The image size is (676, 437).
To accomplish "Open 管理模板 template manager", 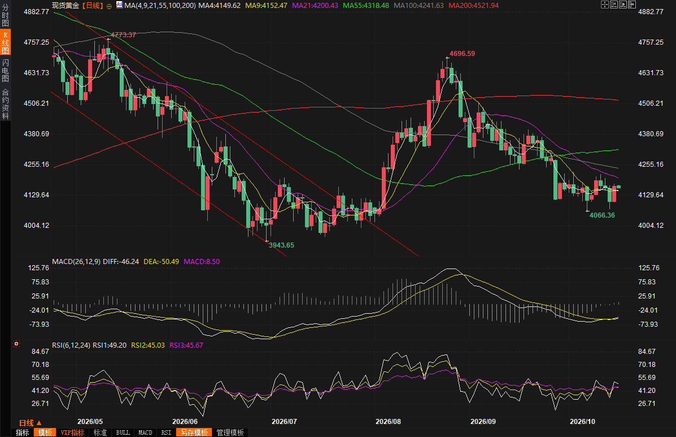I will pyautogui.click(x=230, y=432).
